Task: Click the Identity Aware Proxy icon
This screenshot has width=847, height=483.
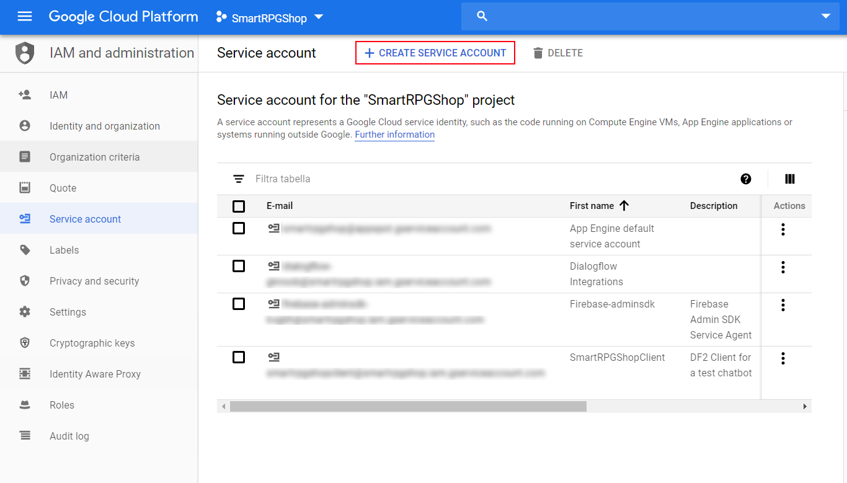Action: coord(25,374)
